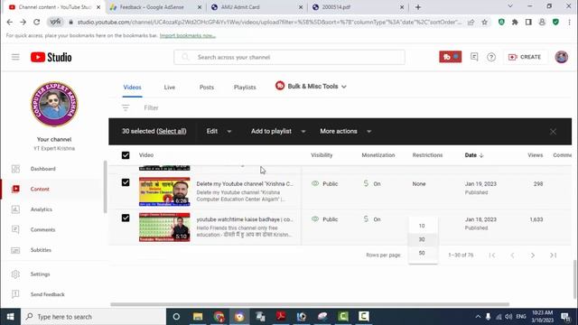Click the Search across your channel field
Viewport: 578px width, 325px height.
pos(289,57)
